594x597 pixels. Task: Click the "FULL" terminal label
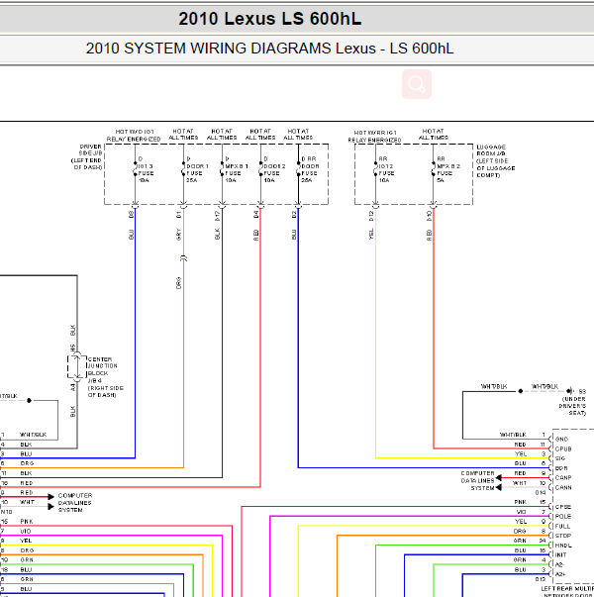point(562,526)
